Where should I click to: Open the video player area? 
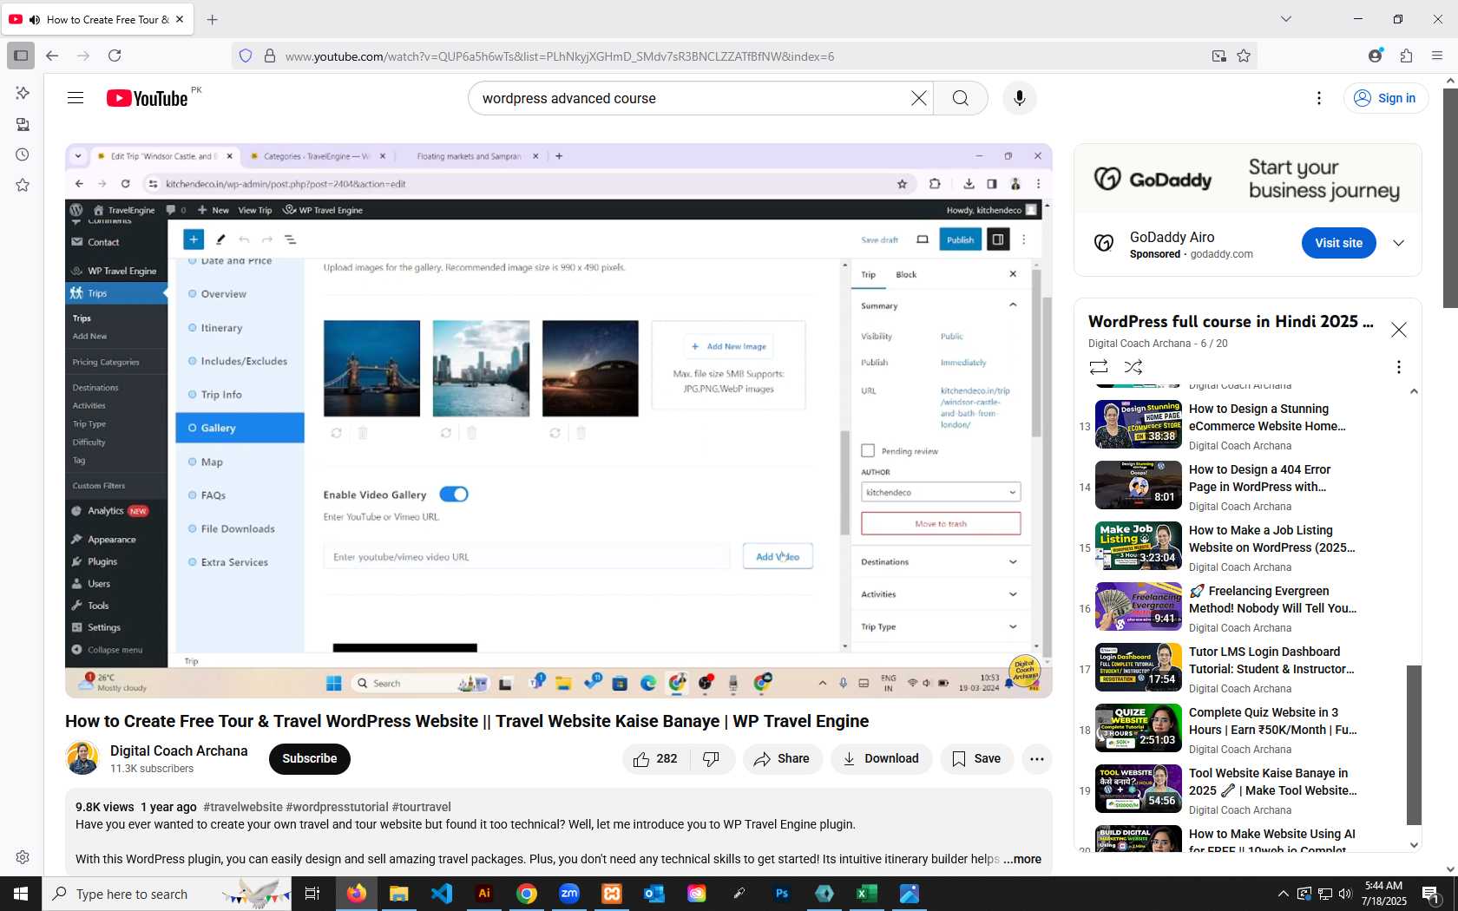point(559,421)
